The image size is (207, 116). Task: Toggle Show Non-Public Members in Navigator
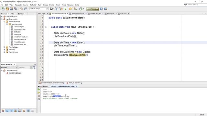(16, 111)
